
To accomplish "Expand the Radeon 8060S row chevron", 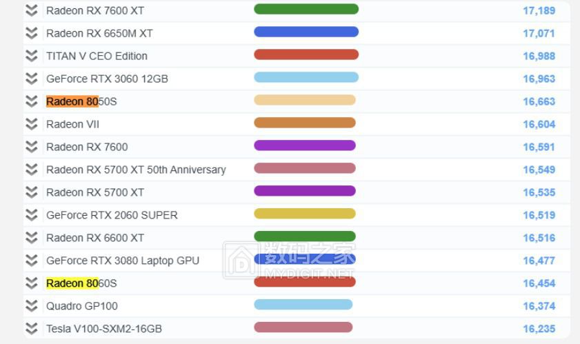I will click(32, 283).
